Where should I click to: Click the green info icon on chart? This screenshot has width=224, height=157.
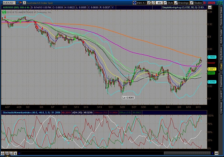[4, 13]
